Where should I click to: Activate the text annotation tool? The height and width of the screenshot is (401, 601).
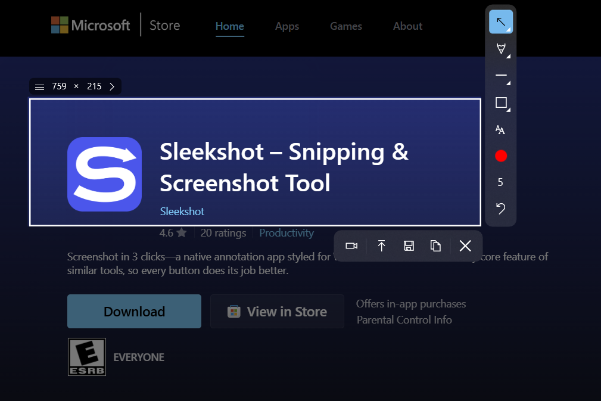[500, 130]
